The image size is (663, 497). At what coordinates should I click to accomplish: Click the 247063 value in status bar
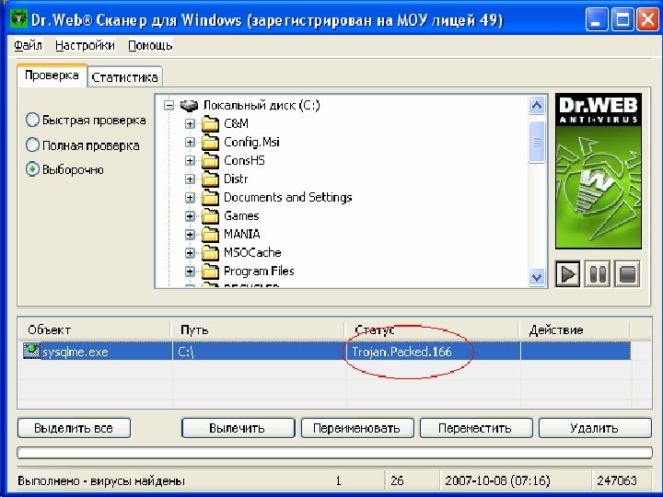pyautogui.click(x=617, y=480)
